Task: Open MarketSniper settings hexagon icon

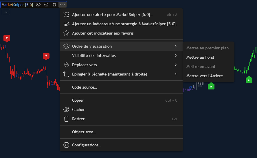Action: click(x=46, y=5)
